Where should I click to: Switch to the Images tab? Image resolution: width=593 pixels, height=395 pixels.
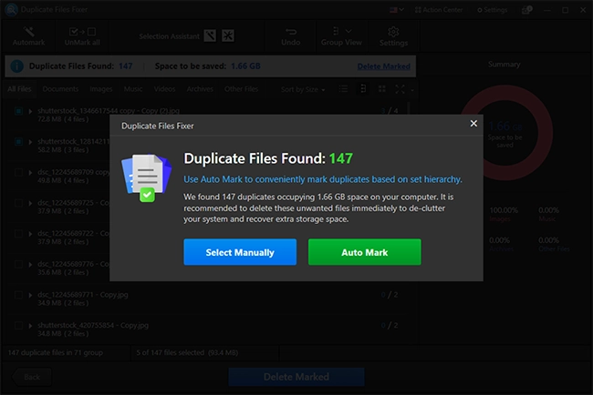pyautogui.click(x=101, y=89)
